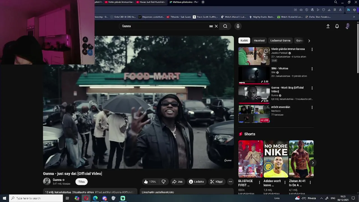
Task: Show more filter chips with right arrow
Action: tap(309, 41)
